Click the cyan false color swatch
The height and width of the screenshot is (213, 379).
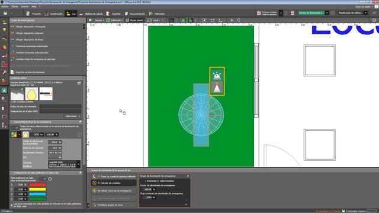[x=37, y=194]
